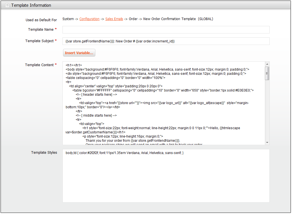Click into the Template Subject field
The height and width of the screenshot is (214, 292).
click(166, 41)
